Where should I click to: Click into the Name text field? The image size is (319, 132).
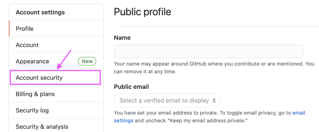pos(208,52)
